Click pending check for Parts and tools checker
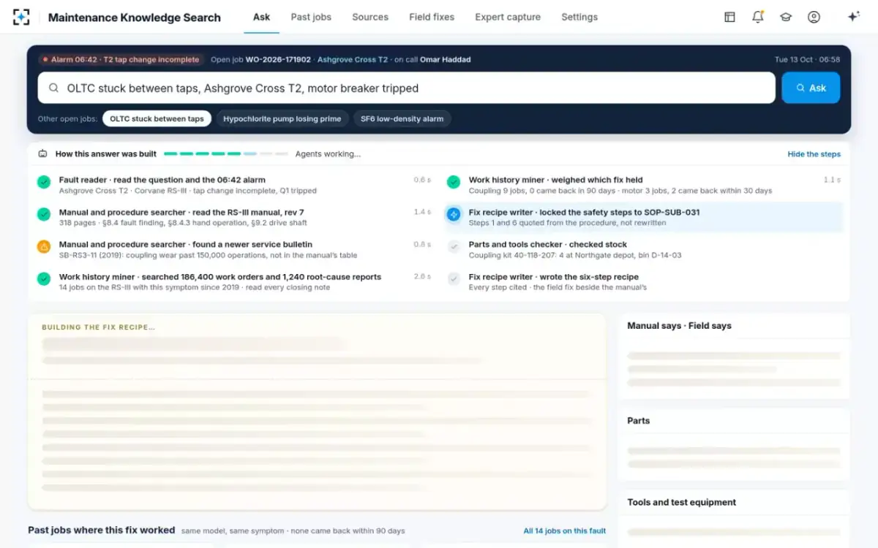Image resolution: width=878 pixels, height=548 pixels. pos(454,246)
